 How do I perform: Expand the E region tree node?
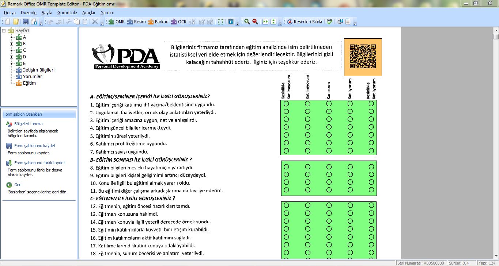pos(11,63)
